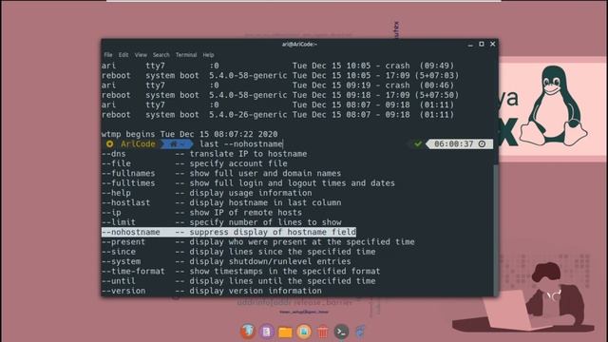Click '5.4.0-26-generic' in the reboot row
608x342 pixels.
[248, 115]
